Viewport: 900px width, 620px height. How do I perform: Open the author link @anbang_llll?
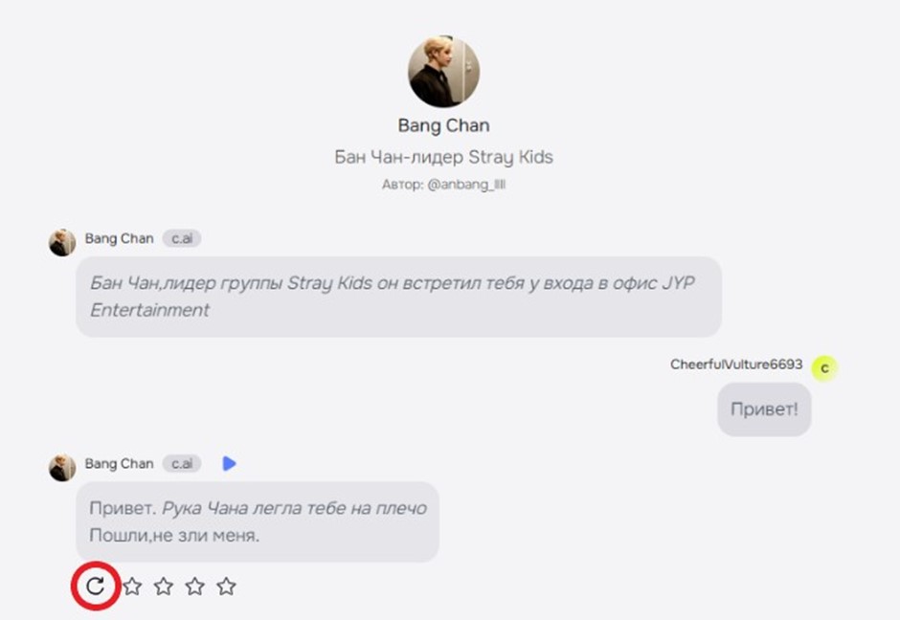(x=469, y=185)
